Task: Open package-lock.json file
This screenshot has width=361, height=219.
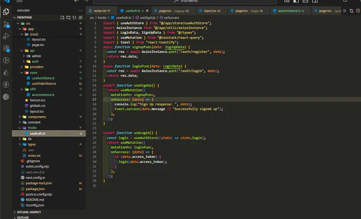Action: [x=39, y=183]
